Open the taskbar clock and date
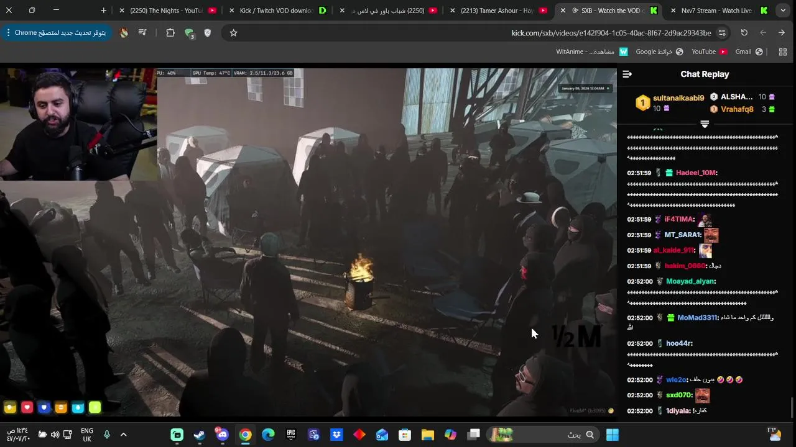Viewport: 796px width, 447px height. tap(17, 435)
